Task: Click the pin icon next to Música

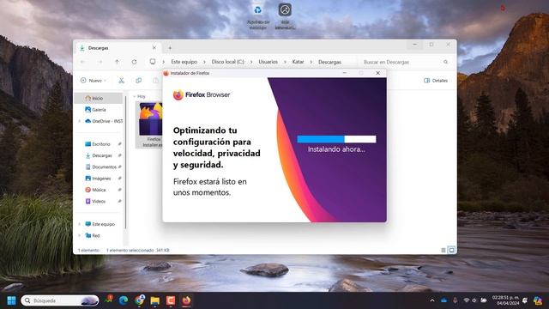Action: (119, 190)
